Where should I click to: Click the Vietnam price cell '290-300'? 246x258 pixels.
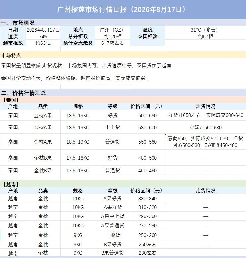[148, 216]
